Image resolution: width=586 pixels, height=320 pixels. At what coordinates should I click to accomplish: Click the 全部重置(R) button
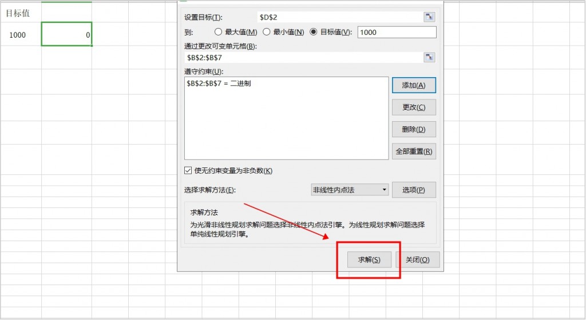(x=414, y=151)
